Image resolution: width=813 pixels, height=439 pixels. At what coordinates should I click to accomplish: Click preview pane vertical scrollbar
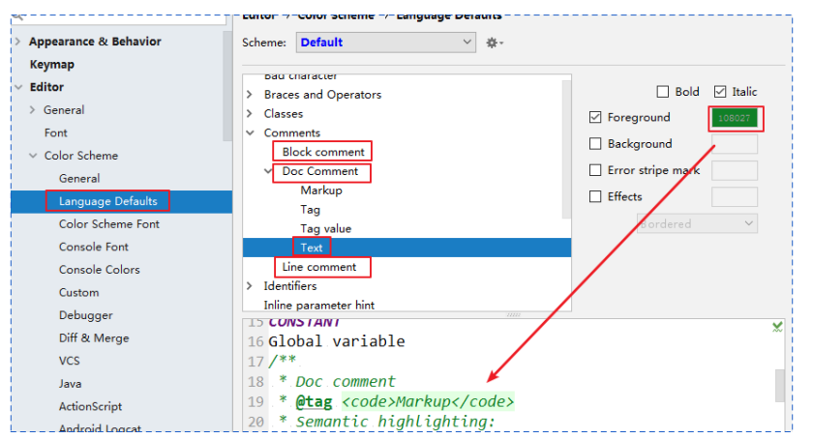click(x=780, y=386)
